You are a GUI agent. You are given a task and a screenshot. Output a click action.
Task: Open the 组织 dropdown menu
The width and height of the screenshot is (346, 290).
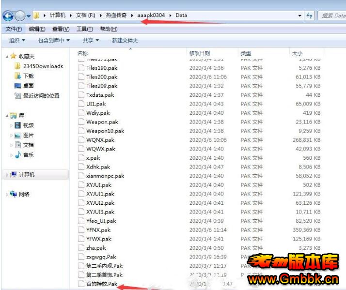tap(17, 41)
